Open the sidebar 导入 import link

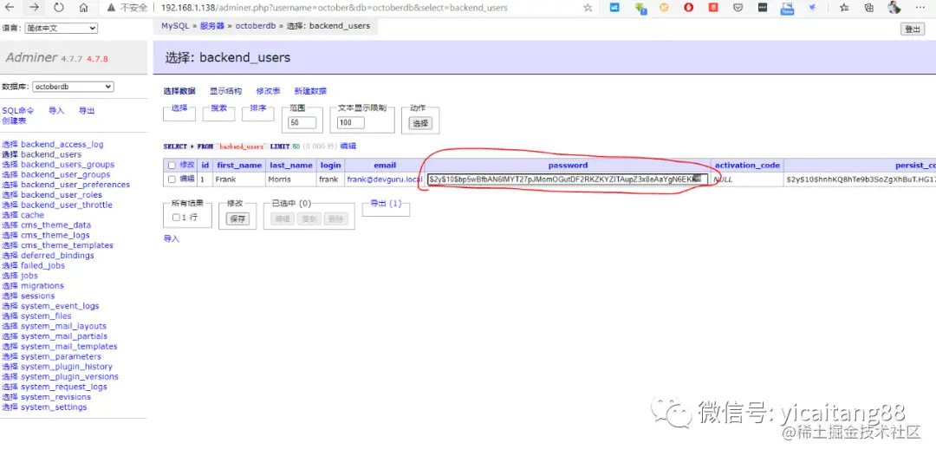coord(56,110)
